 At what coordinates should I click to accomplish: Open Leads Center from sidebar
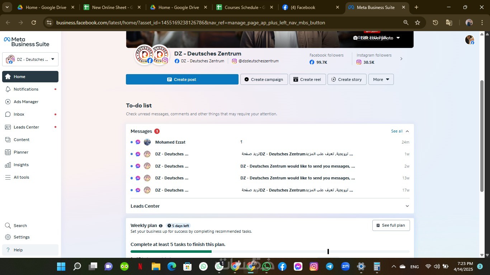tap(30, 127)
